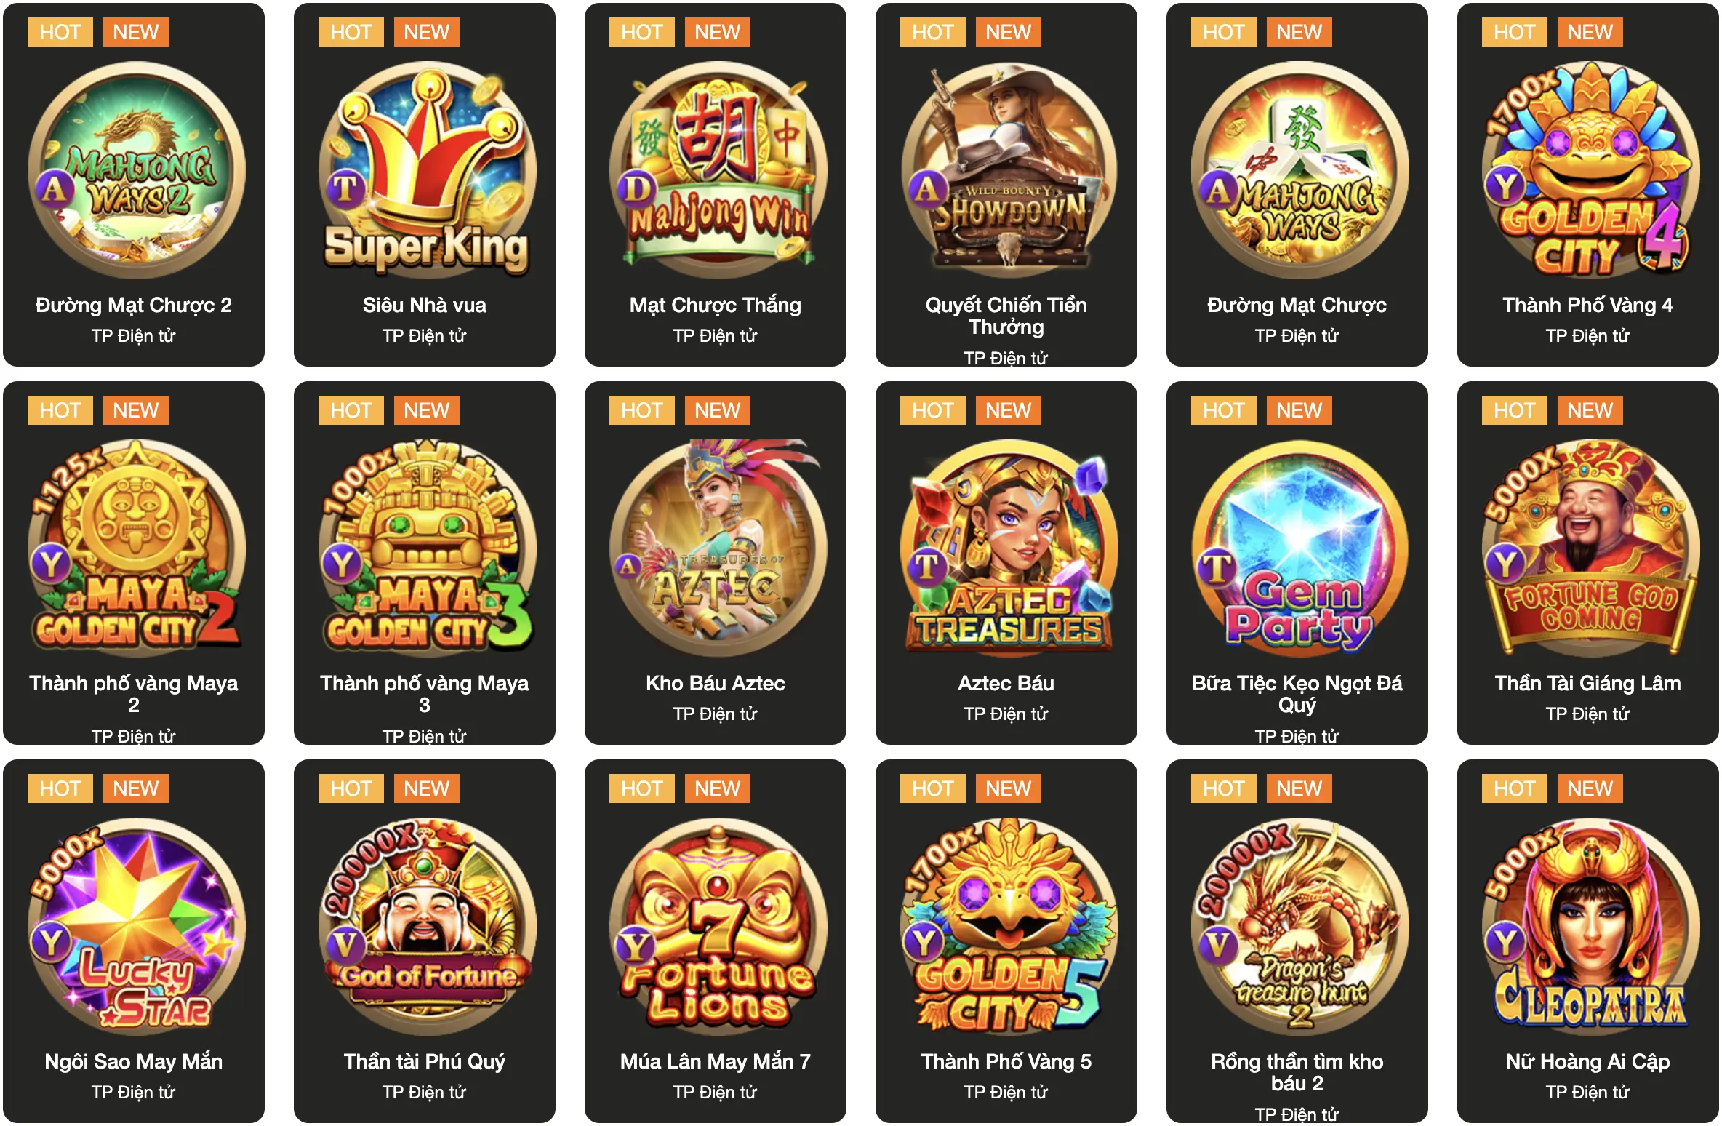This screenshot has width=1722, height=1126.
Task: Open the Fortune God Coming icon
Action: click(1591, 548)
